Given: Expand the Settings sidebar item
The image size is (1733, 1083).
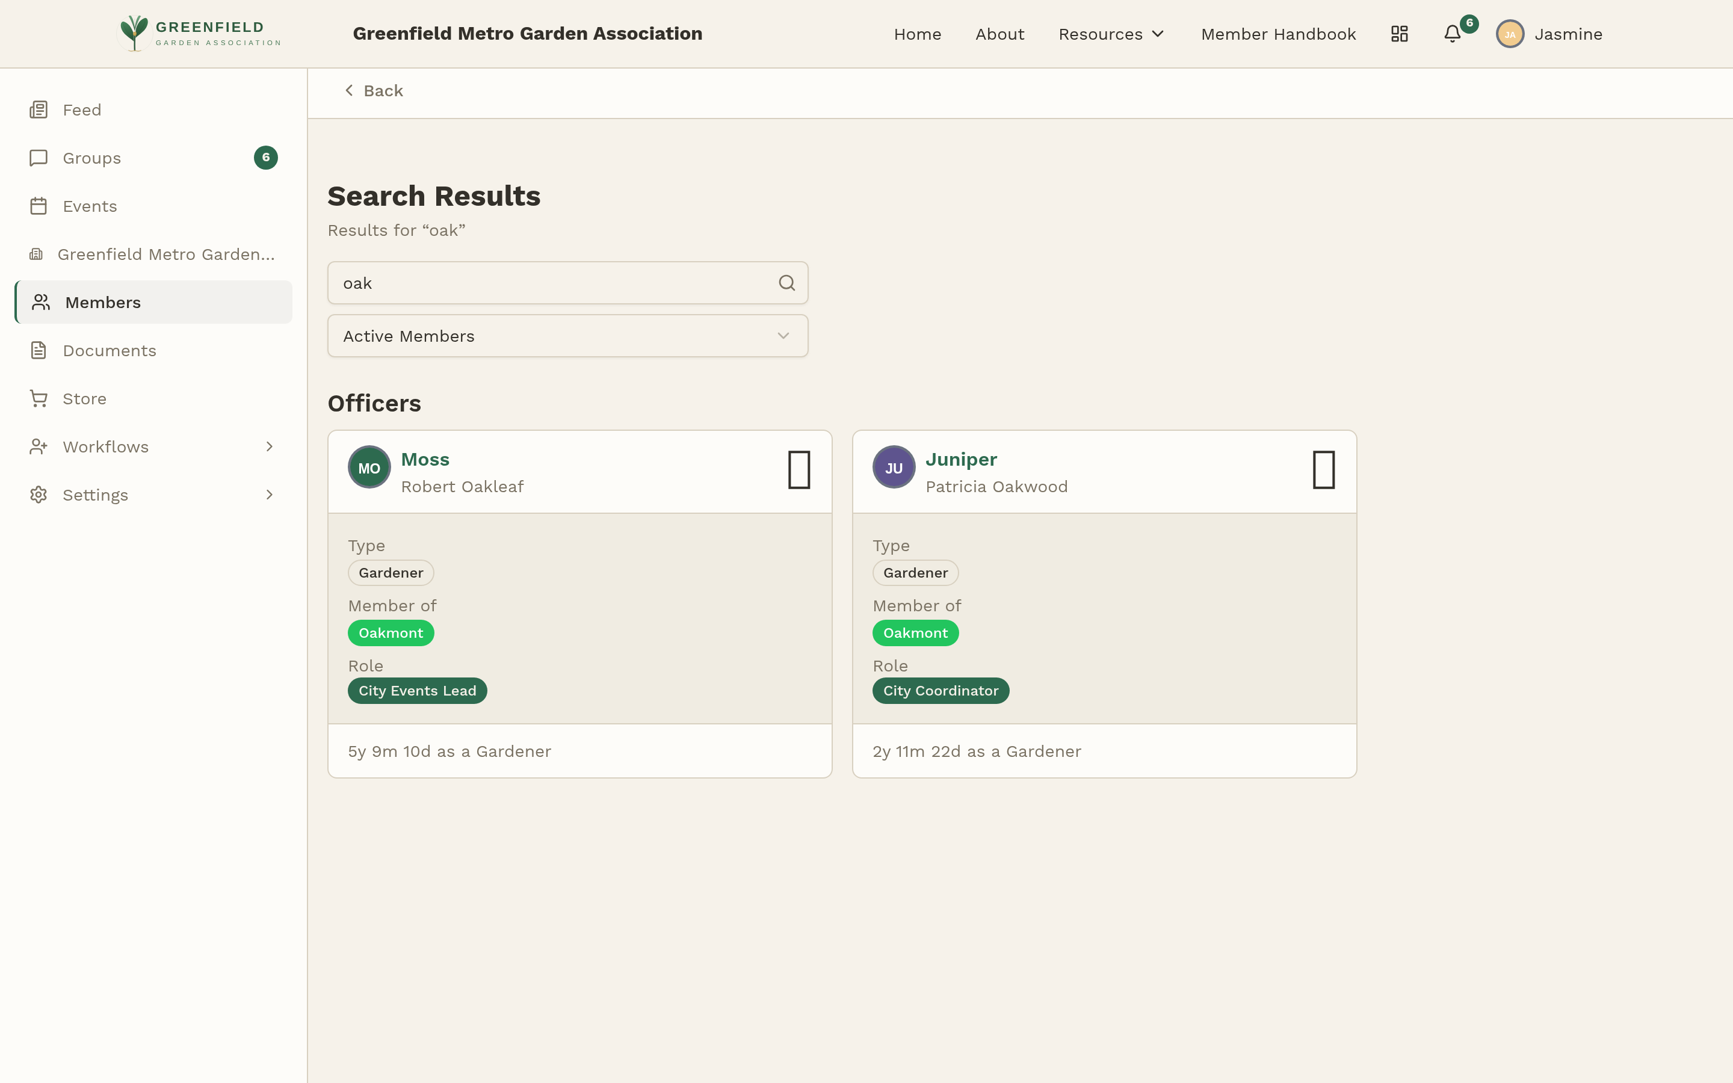Looking at the screenshot, I should 95,494.
